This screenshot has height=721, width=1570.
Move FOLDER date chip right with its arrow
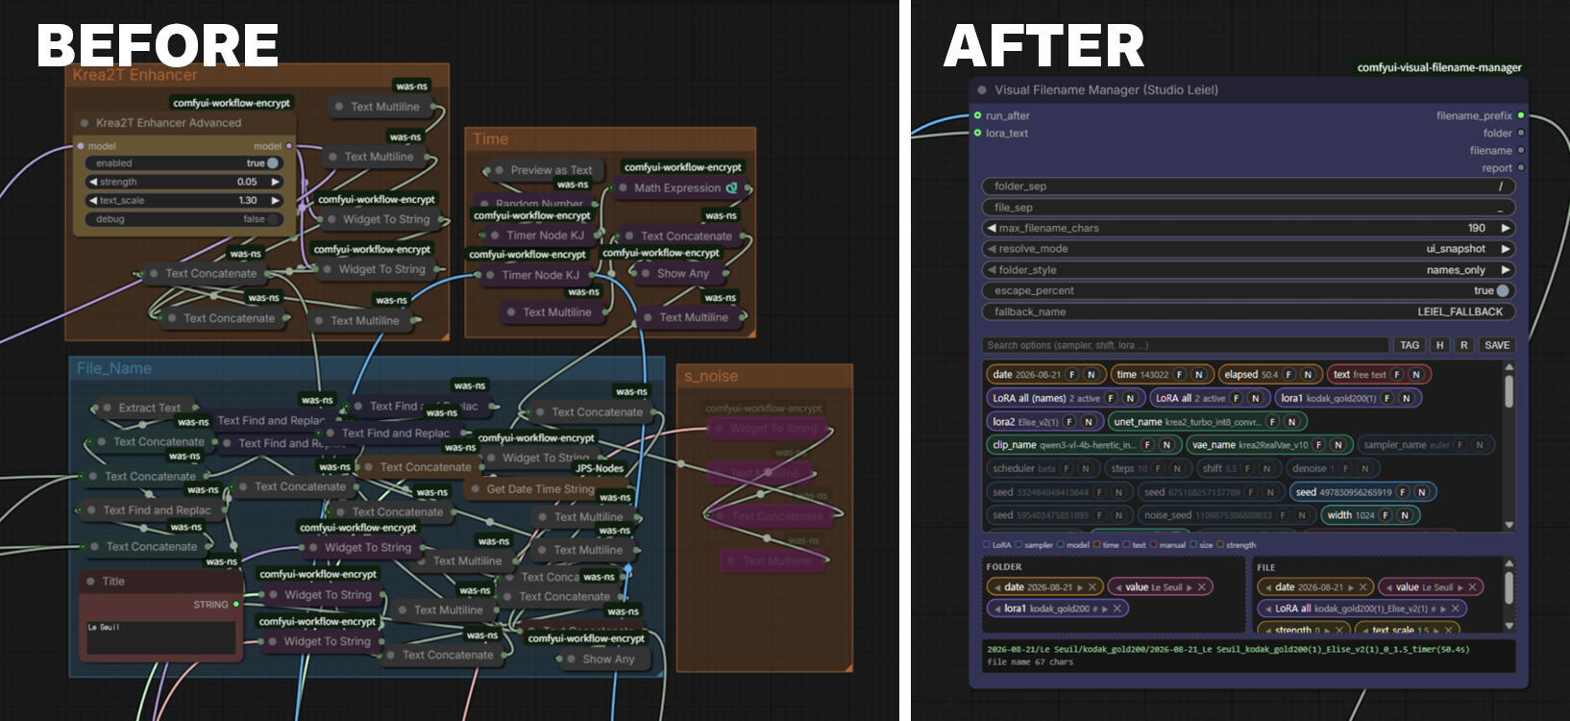pos(1080,587)
